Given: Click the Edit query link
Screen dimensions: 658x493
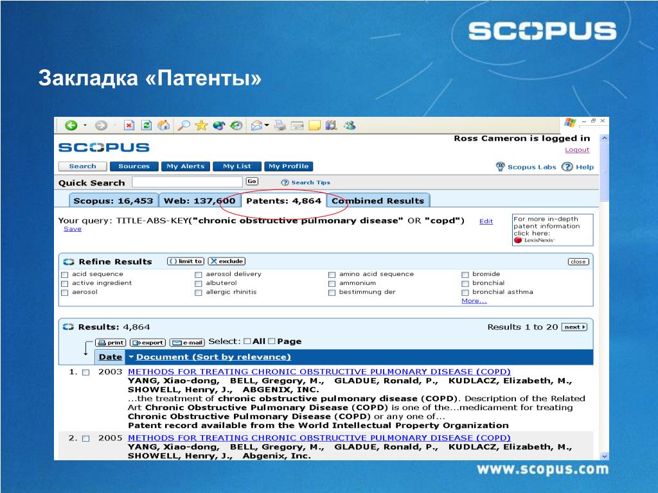Looking at the screenshot, I should click(486, 221).
